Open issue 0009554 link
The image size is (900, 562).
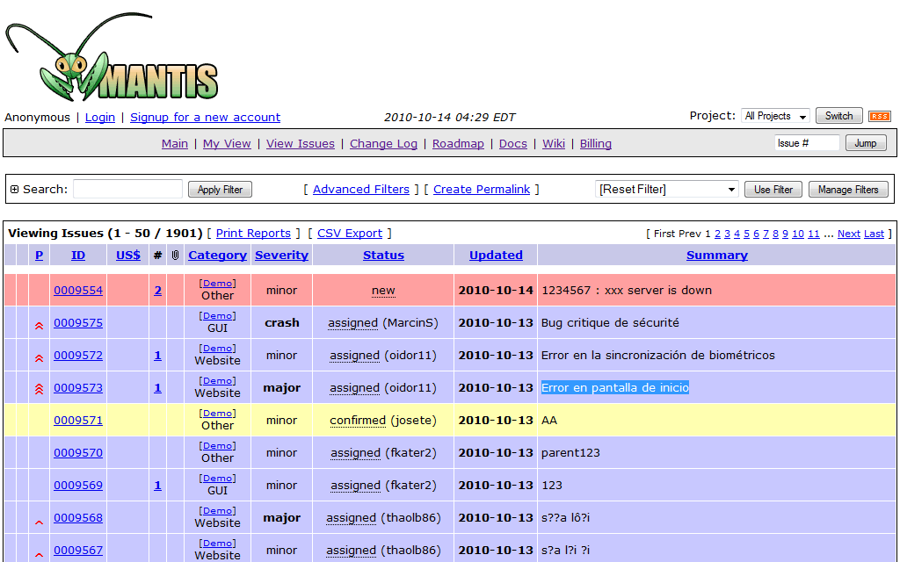click(x=78, y=291)
